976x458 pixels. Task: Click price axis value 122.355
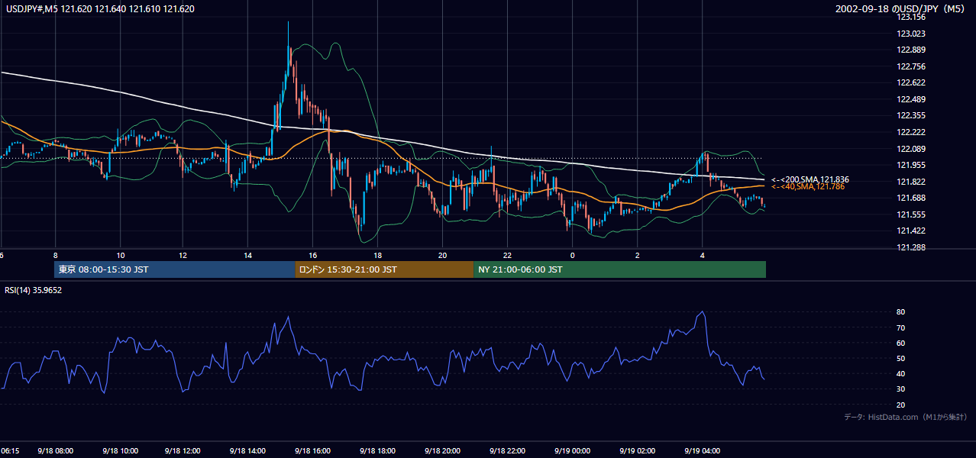[x=911, y=115]
